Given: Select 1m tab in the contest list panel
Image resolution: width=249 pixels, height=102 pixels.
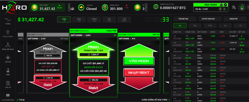Looking at the screenshot, I should click(180, 25).
